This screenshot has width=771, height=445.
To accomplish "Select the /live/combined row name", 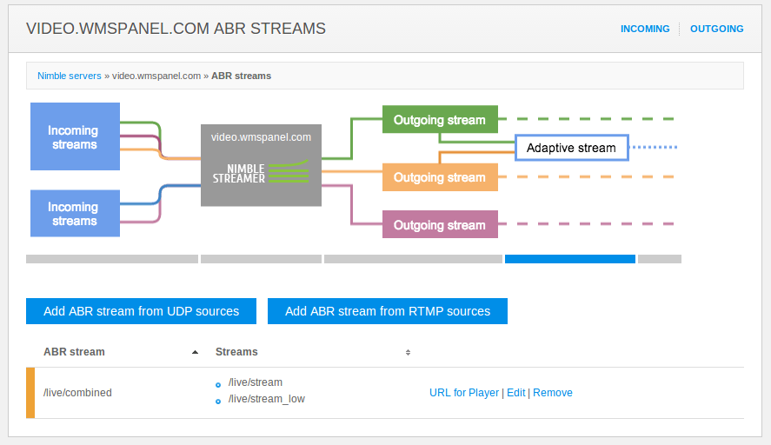I will click(77, 393).
